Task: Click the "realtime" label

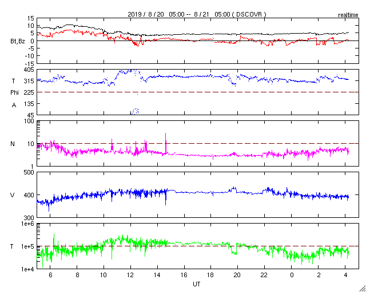Action: [348, 15]
